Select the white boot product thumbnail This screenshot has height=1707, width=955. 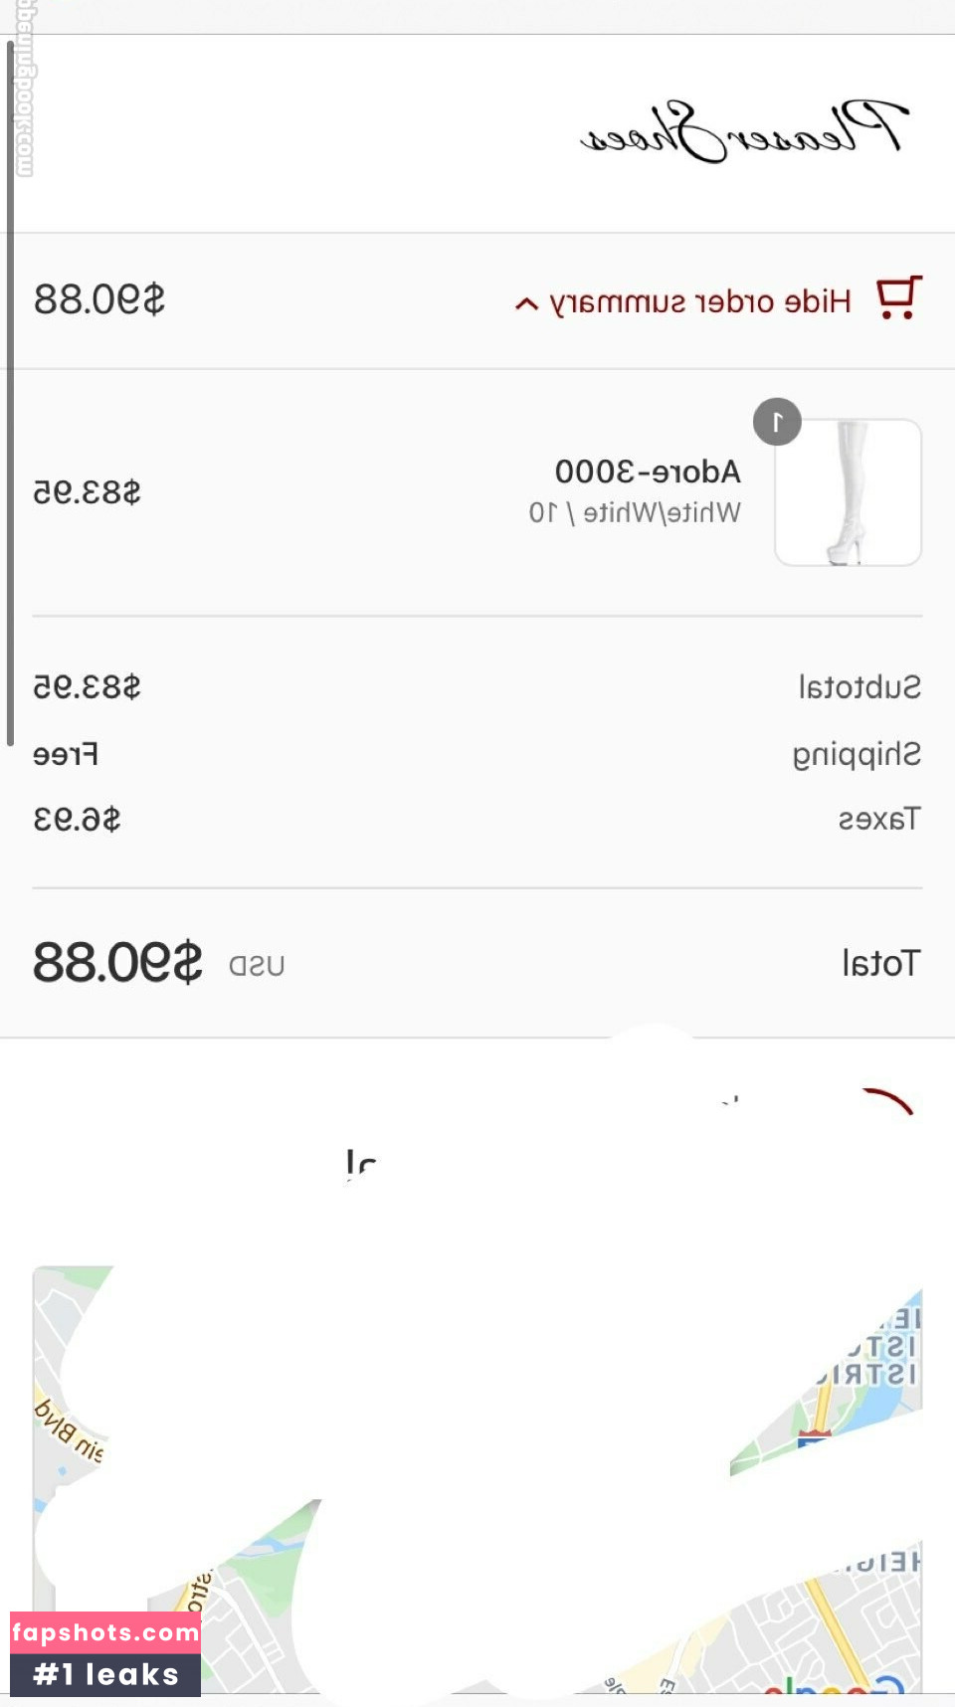[x=848, y=492]
